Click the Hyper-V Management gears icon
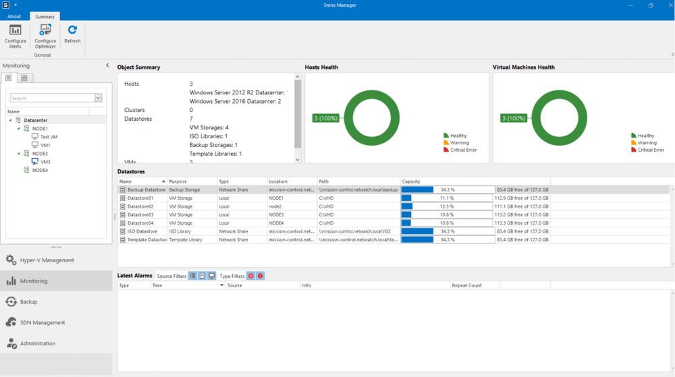Viewport: 675px width, 377px height. point(11,260)
